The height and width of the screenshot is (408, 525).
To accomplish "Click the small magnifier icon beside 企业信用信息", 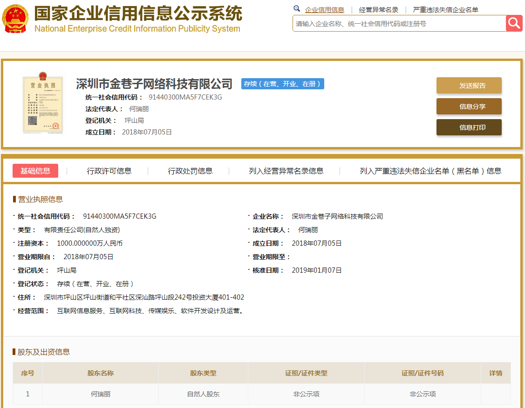I will tap(297, 9).
